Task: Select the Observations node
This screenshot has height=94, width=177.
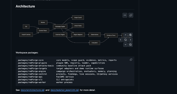Action: click(x=95, y=35)
